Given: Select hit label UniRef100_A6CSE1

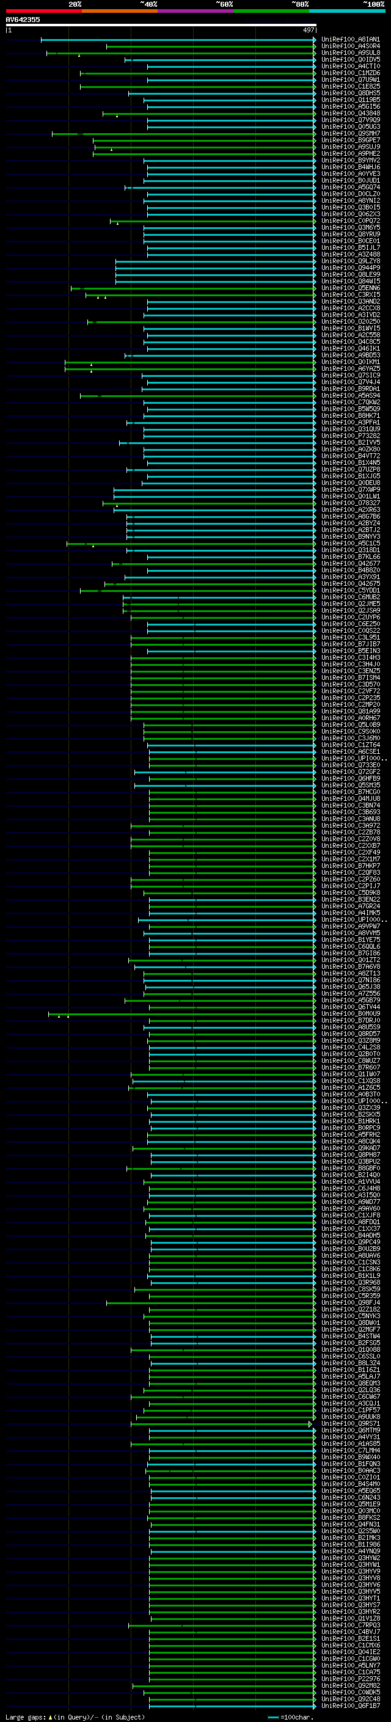Looking at the screenshot, I should tap(350, 751).
